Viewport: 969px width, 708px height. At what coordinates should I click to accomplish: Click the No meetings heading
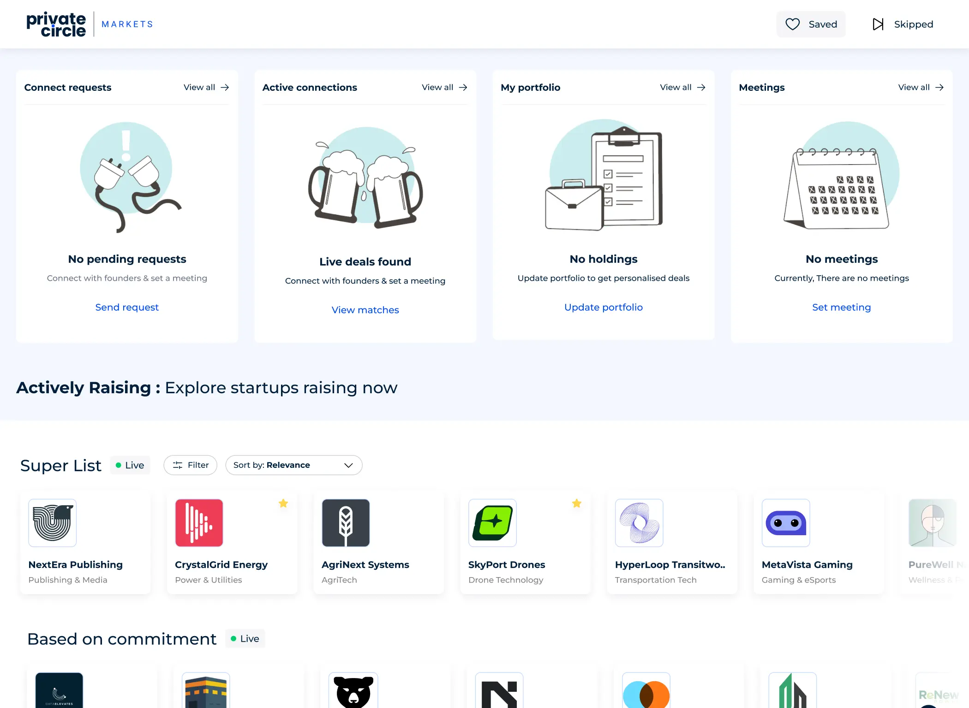coord(842,259)
